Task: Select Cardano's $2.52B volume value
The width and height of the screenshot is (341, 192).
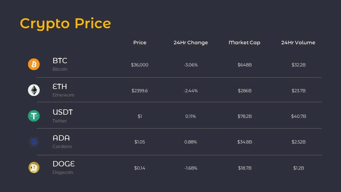Action: tap(298, 142)
